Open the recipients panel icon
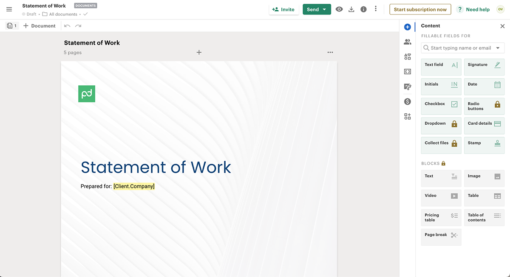The width and height of the screenshot is (510, 277). [408, 42]
